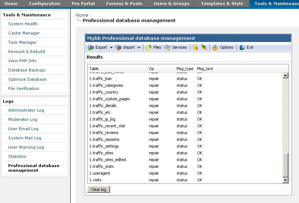Open Optimize Database sidebar link
The height and width of the screenshot is (203, 299).
[x=27, y=79]
